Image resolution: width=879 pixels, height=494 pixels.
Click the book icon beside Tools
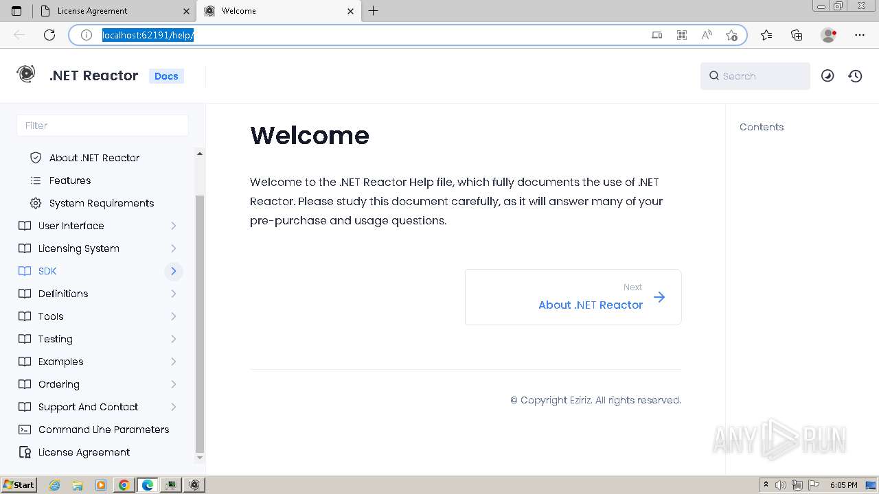tap(25, 316)
